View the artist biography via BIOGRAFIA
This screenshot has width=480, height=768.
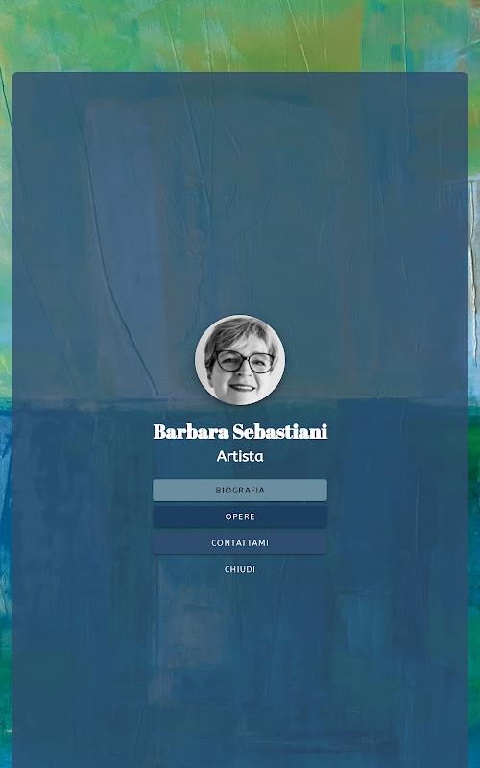tap(240, 490)
